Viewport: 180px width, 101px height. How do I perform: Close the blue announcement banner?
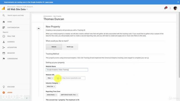(x=178, y=2)
